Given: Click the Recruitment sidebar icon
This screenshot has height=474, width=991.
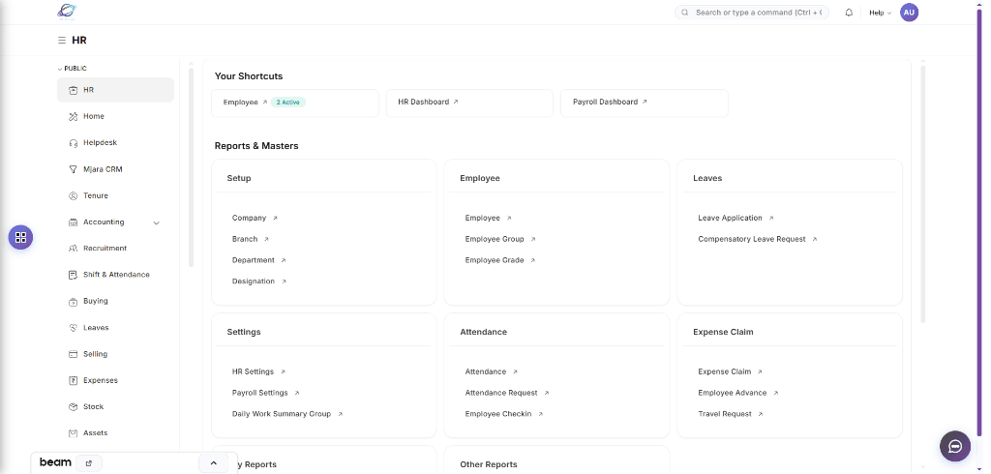Looking at the screenshot, I should (x=73, y=249).
